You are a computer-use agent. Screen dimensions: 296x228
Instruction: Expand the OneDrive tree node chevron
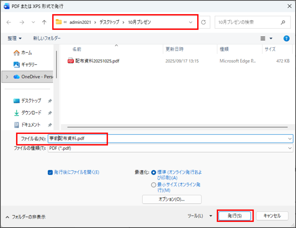[7, 77]
